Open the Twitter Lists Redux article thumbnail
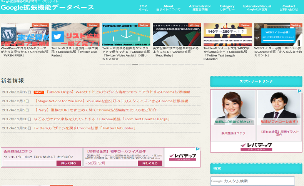This screenshot has height=186, width=304. [75, 35]
